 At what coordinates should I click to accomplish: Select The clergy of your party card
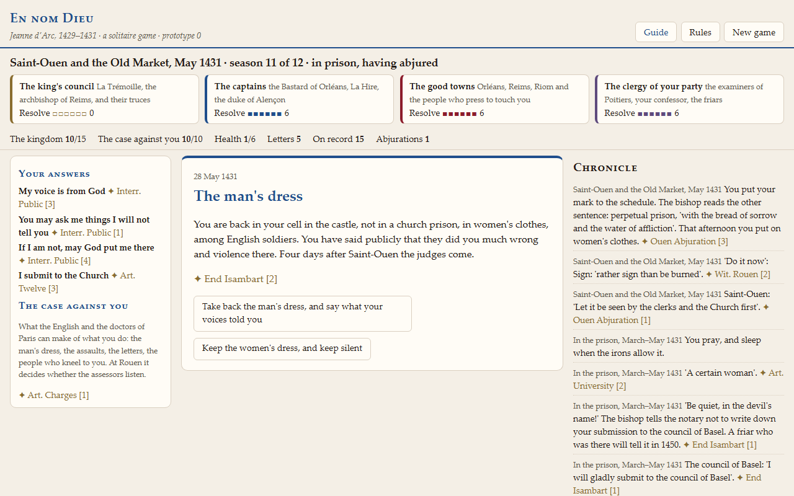click(x=689, y=100)
